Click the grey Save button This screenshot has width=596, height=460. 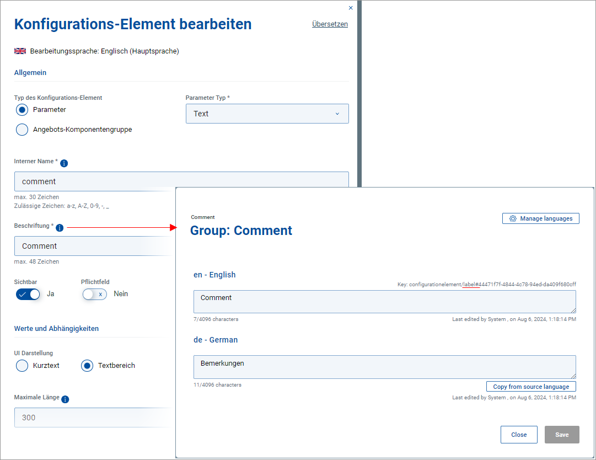pyautogui.click(x=562, y=435)
